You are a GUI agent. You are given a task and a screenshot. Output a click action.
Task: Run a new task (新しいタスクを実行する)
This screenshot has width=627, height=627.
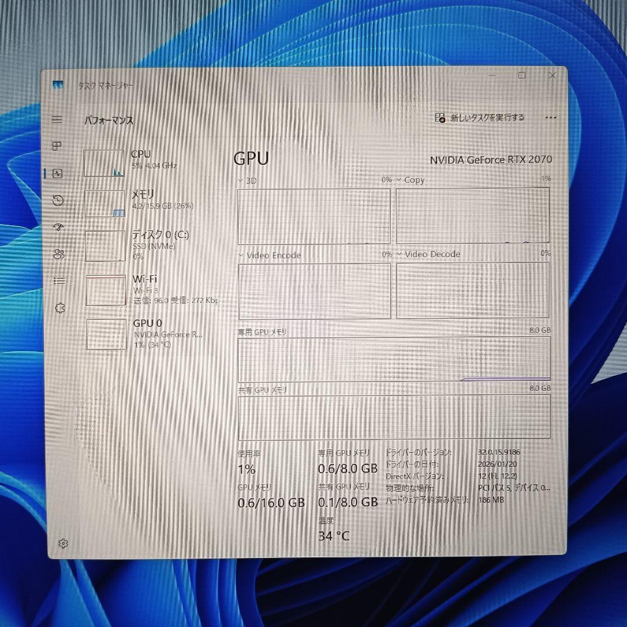pos(480,117)
